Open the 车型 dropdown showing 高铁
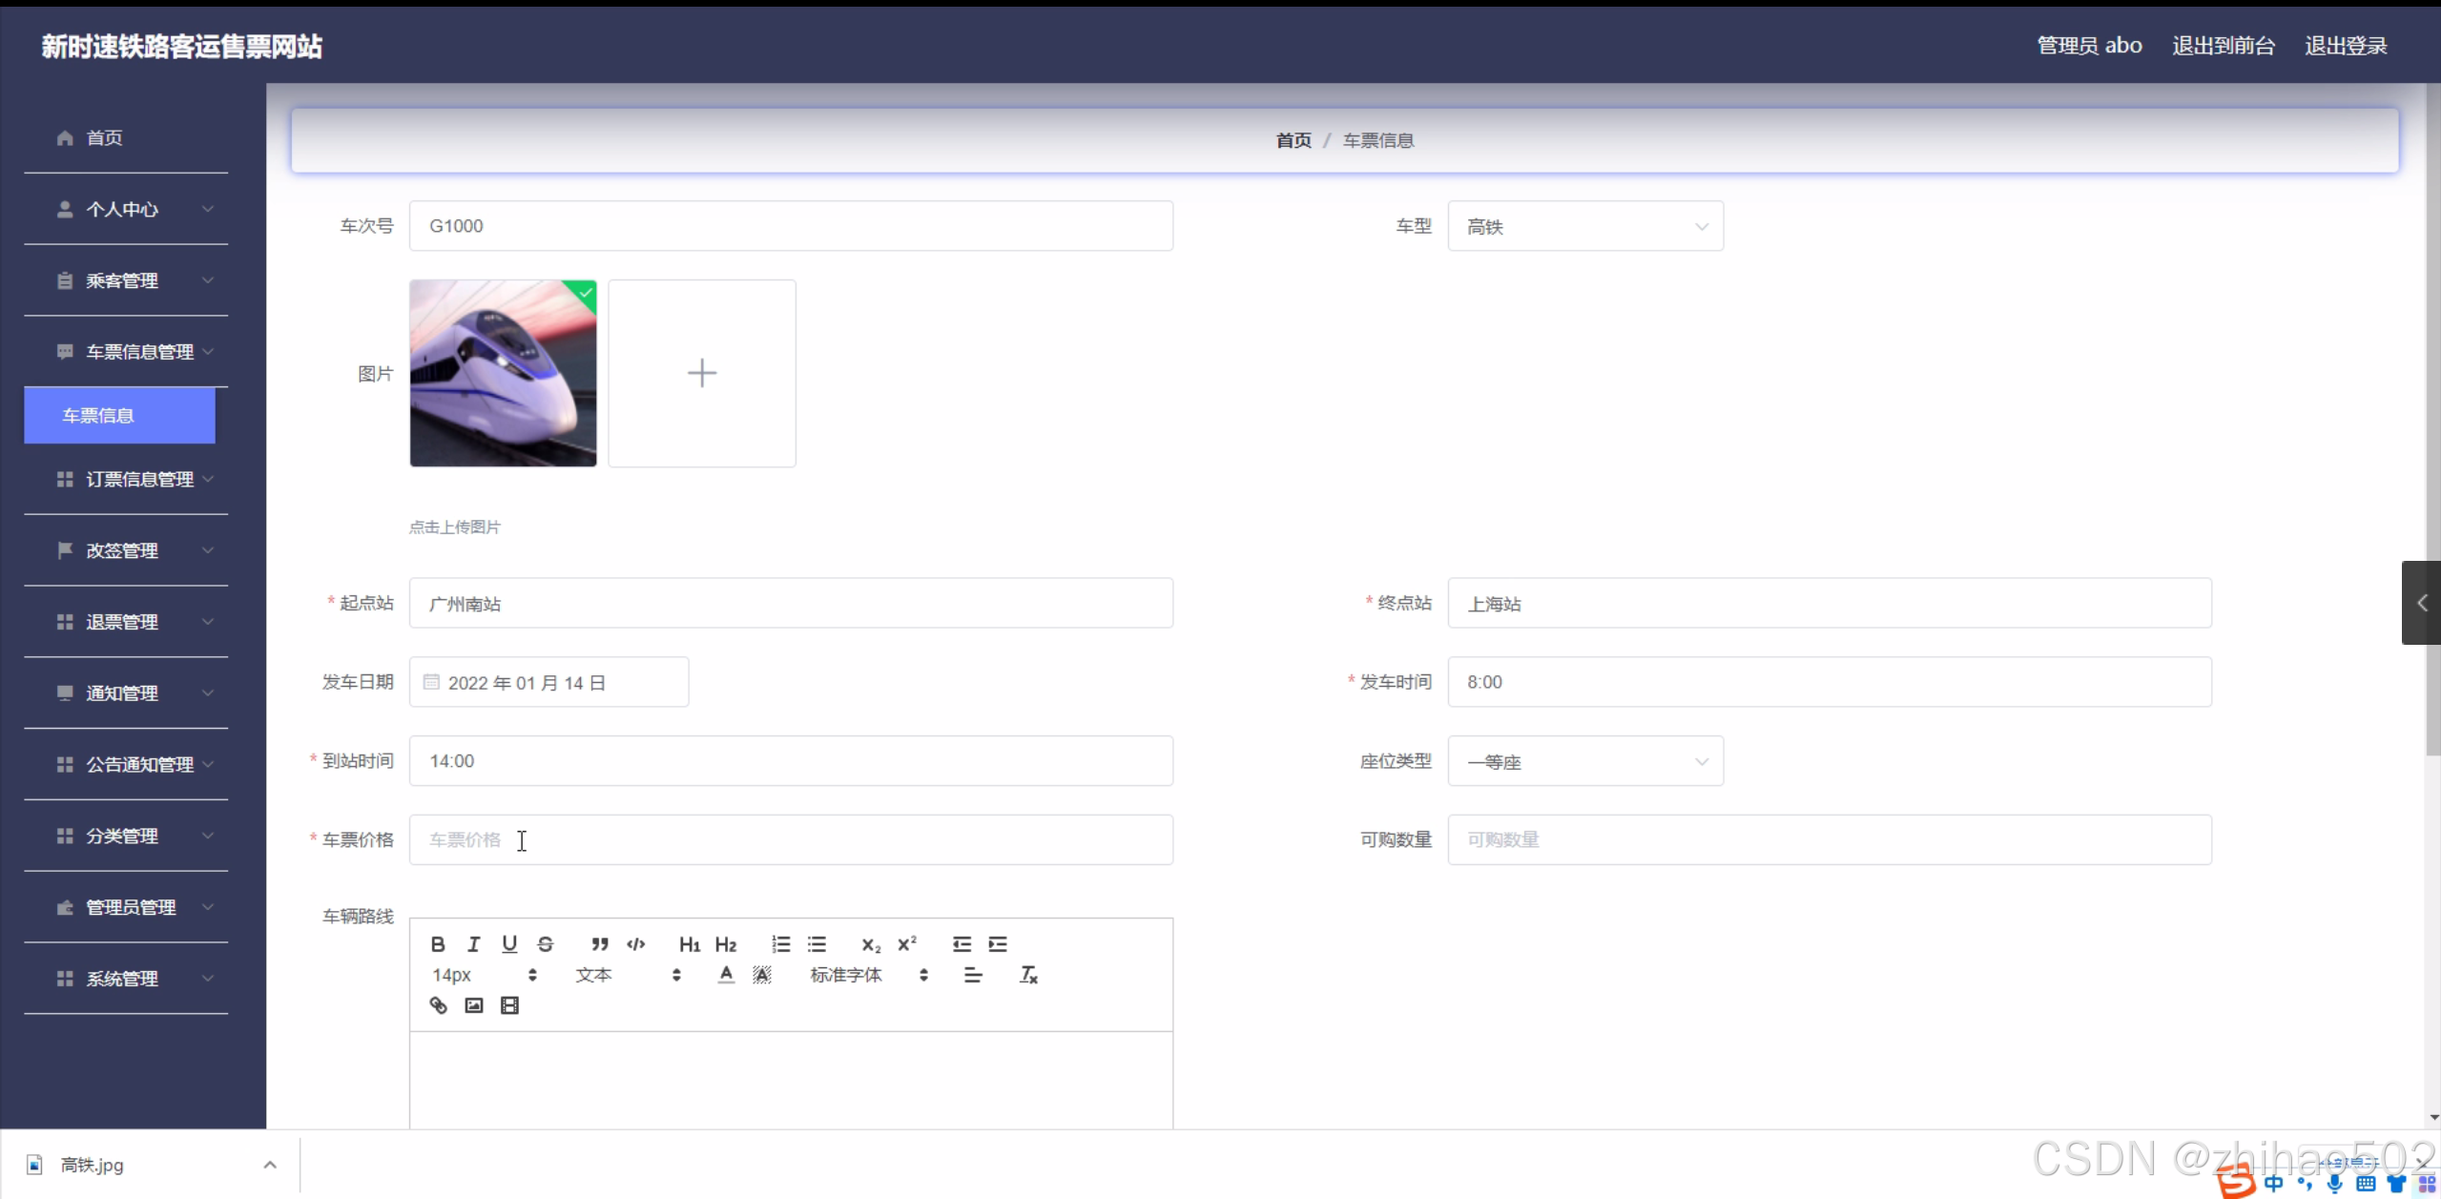This screenshot has width=2441, height=1199. pos(1584,226)
